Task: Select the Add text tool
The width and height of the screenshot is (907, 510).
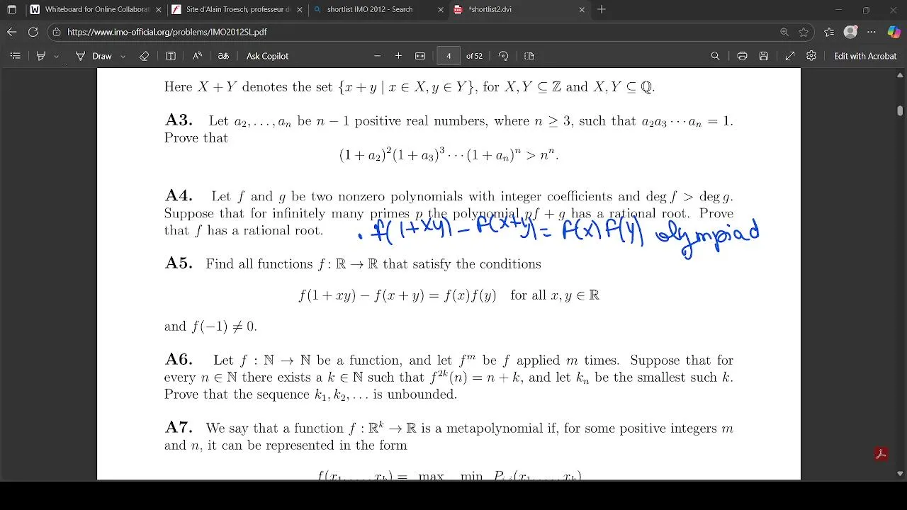Action: pos(171,56)
